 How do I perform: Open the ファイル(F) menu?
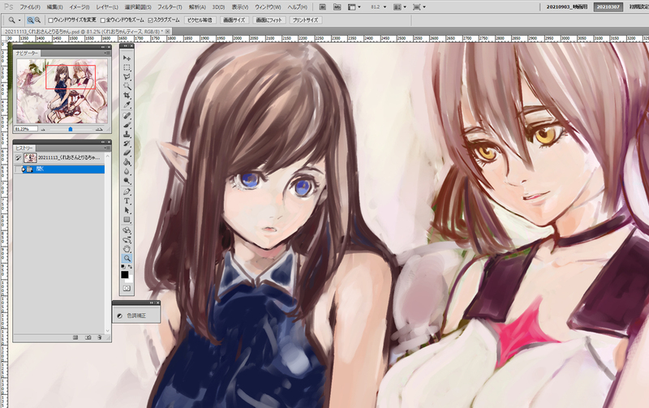(x=30, y=7)
